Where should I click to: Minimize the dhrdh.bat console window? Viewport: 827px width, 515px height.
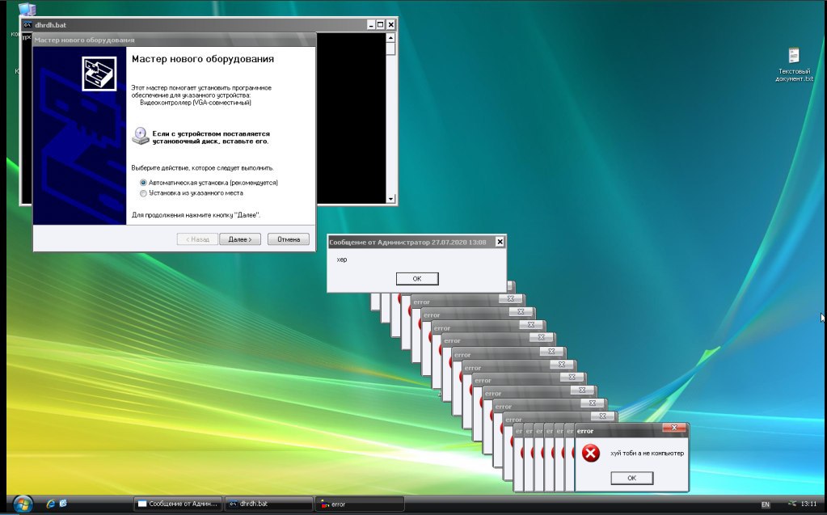tap(371, 25)
